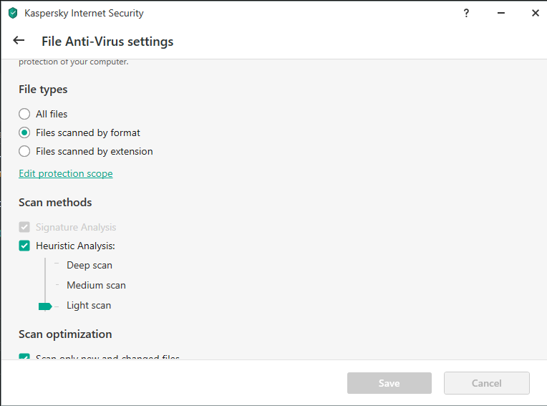Disable the Heuristic Analysis checkbox
Screen dimensions: 547x406
[24, 246]
